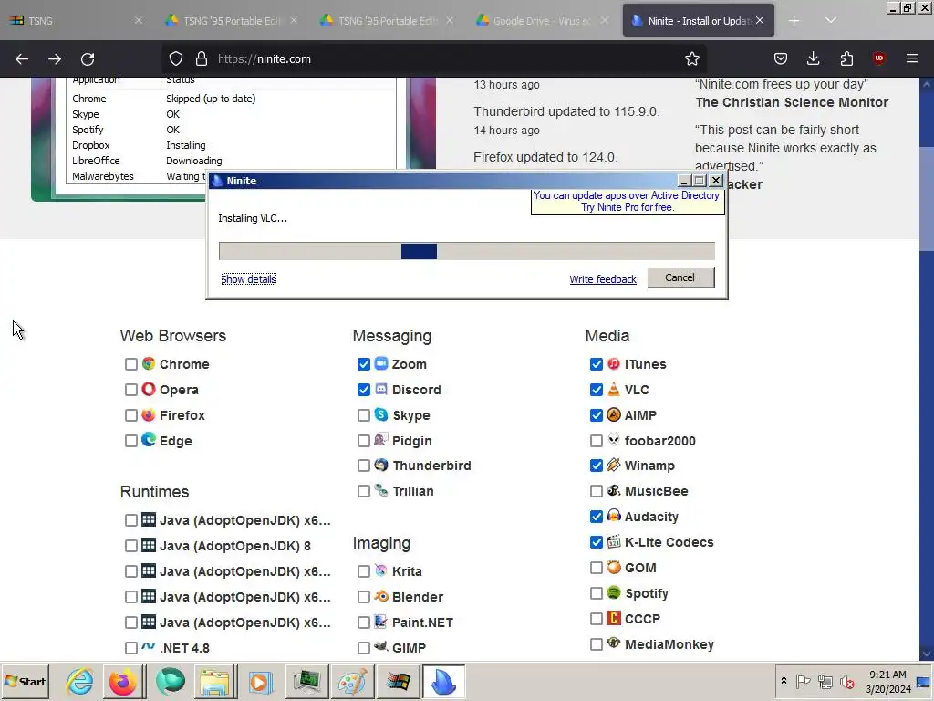
Task: Click the MediaMonkey app label
Action: point(669,644)
